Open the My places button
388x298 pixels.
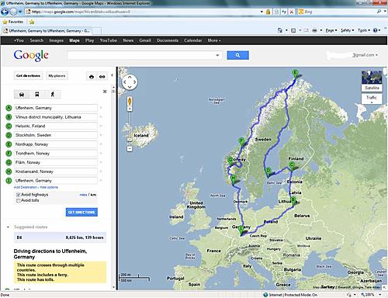[57, 75]
